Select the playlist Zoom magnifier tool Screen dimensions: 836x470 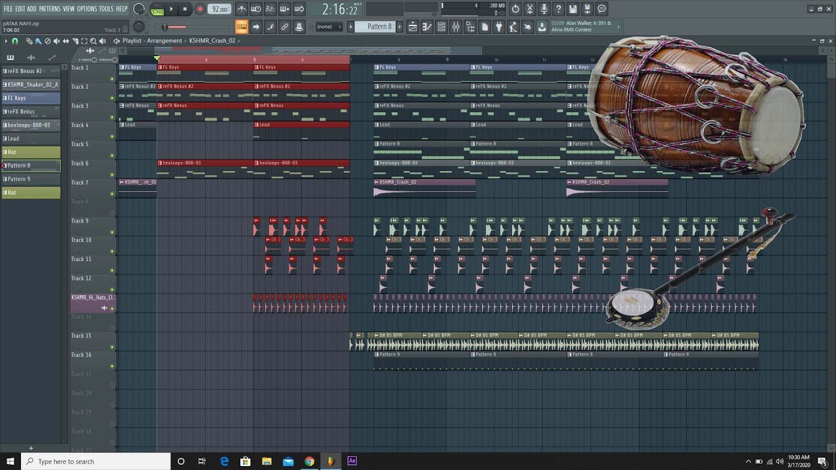tap(93, 41)
